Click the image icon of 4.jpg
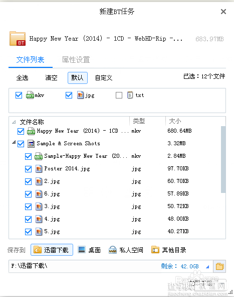The height and width of the screenshot is (297, 234). tap(39, 219)
